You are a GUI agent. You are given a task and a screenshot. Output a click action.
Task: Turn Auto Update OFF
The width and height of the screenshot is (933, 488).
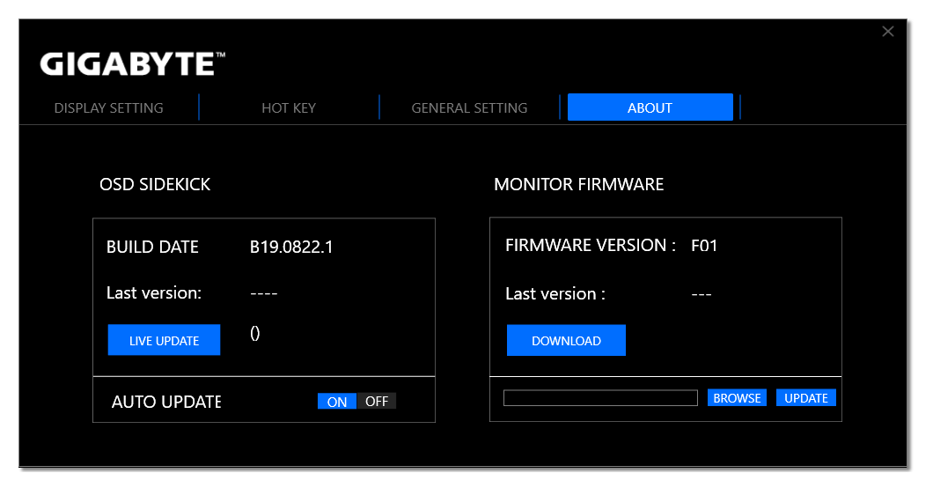pos(377,402)
